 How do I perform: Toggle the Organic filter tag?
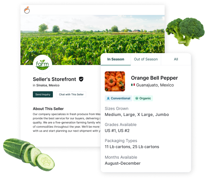coord(143,99)
